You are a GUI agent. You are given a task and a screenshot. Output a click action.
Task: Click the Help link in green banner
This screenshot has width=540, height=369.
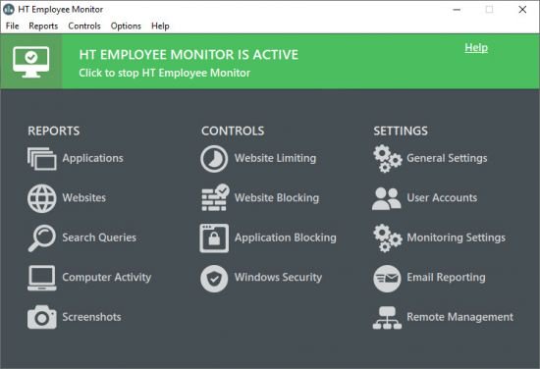pyautogui.click(x=476, y=48)
